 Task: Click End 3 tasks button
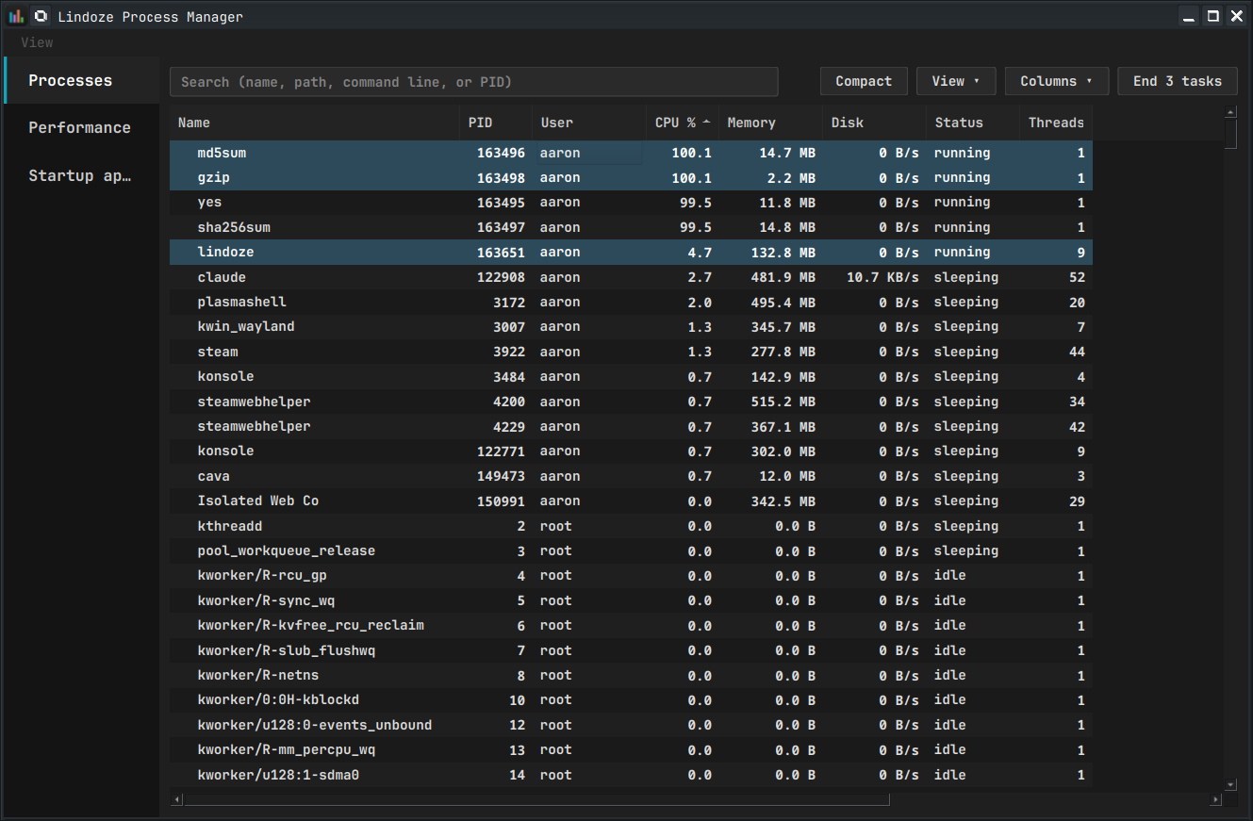[1178, 81]
